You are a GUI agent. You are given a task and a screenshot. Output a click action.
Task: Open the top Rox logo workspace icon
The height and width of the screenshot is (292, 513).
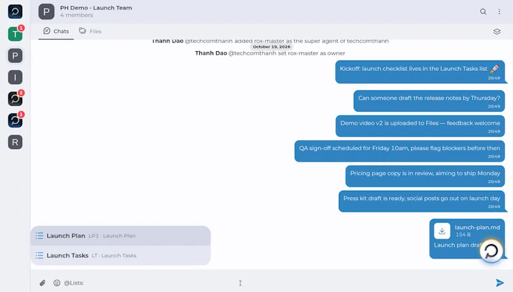click(15, 11)
